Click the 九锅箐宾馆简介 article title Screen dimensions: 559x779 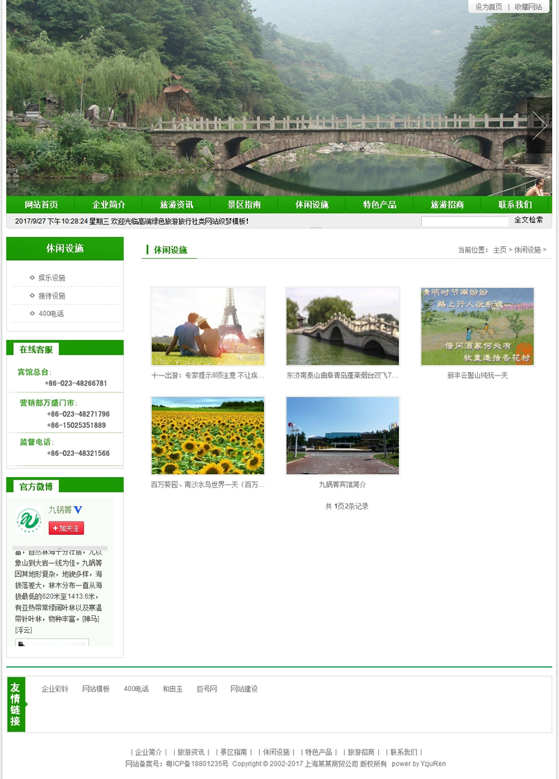(342, 485)
